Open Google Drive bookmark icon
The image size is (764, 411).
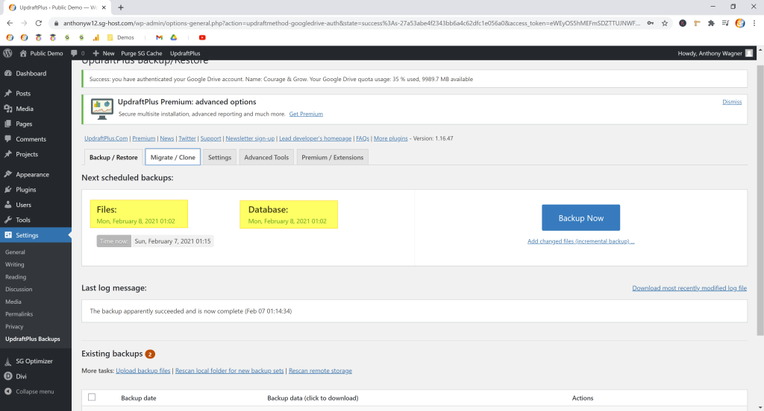[x=173, y=37]
